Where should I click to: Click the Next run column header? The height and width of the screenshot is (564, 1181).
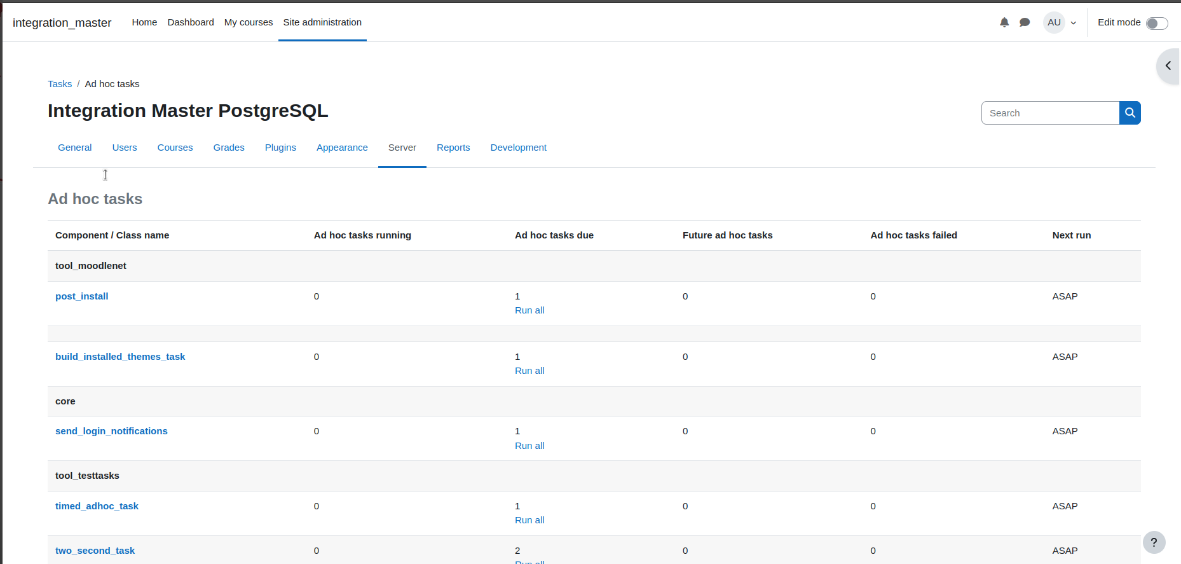[x=1072, y=235]
